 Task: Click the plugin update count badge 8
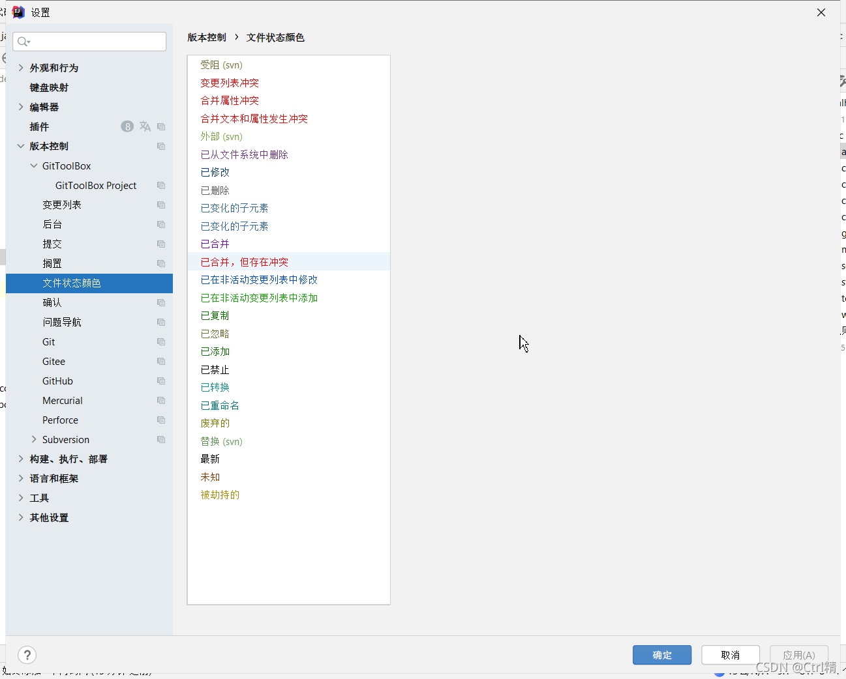click(x=127, y=126)
